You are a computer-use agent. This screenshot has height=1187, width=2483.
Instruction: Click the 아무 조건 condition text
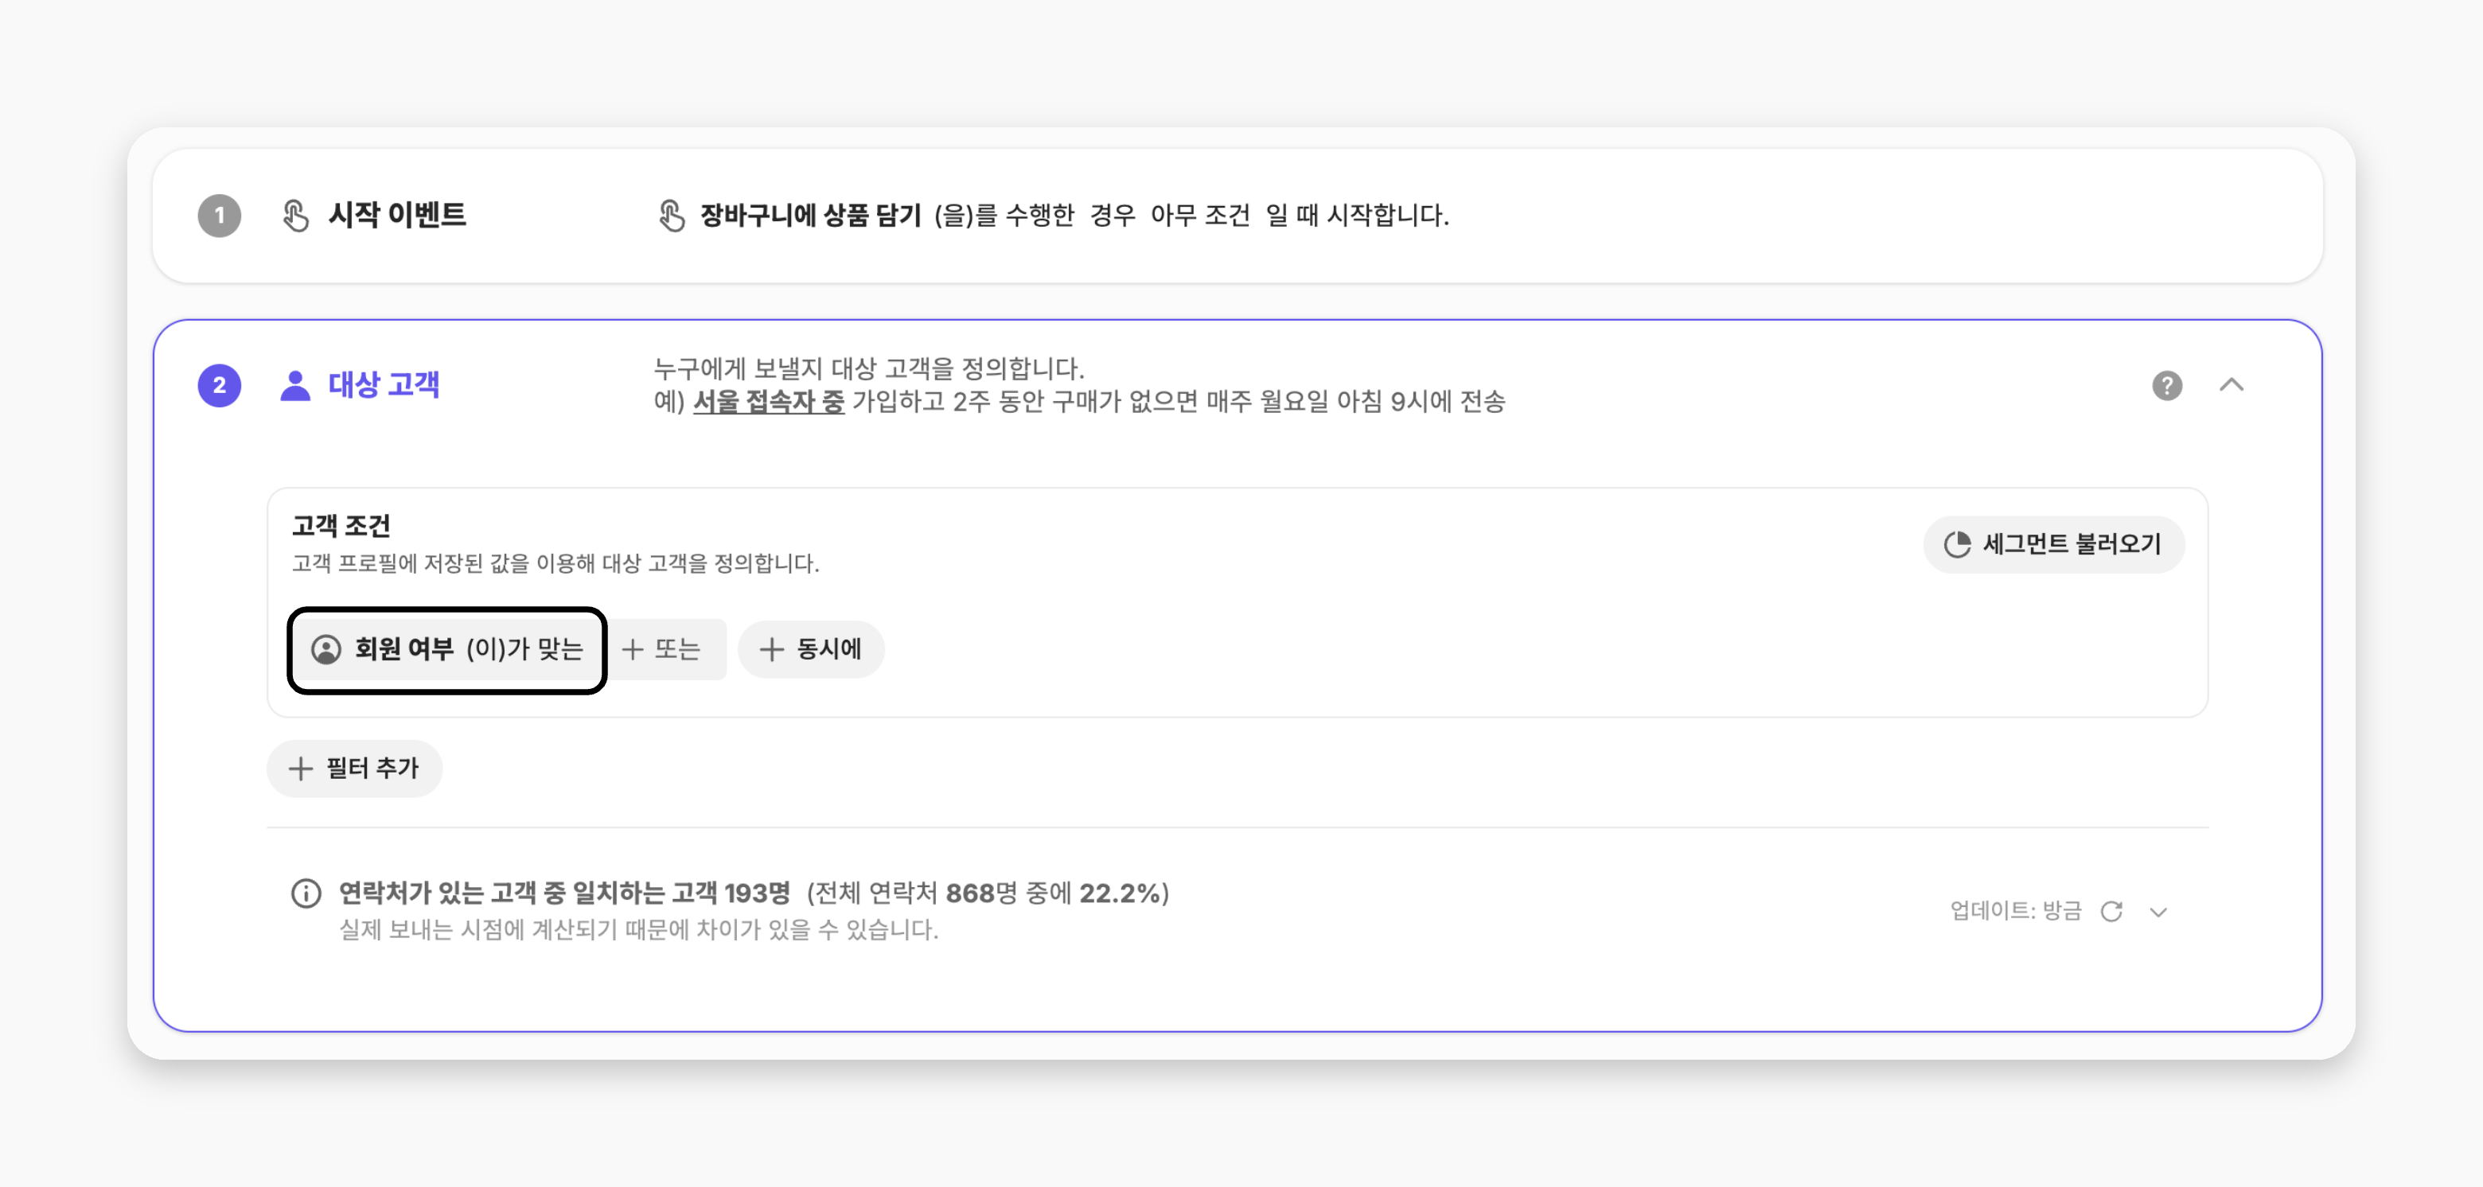coord(1200,215)
